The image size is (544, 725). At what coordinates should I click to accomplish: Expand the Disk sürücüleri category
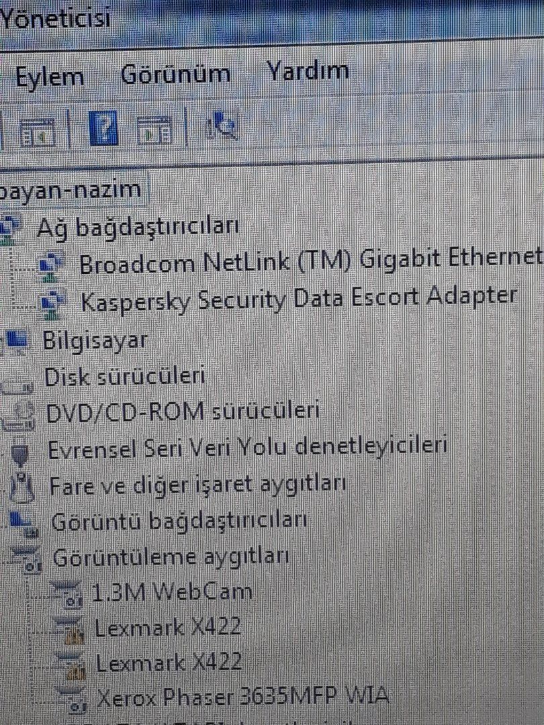click(124, 377)
